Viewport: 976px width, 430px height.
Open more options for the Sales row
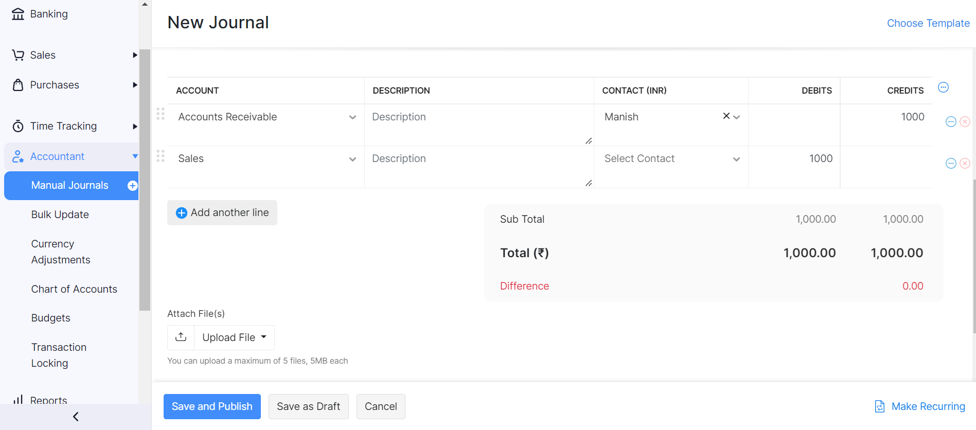951,163
